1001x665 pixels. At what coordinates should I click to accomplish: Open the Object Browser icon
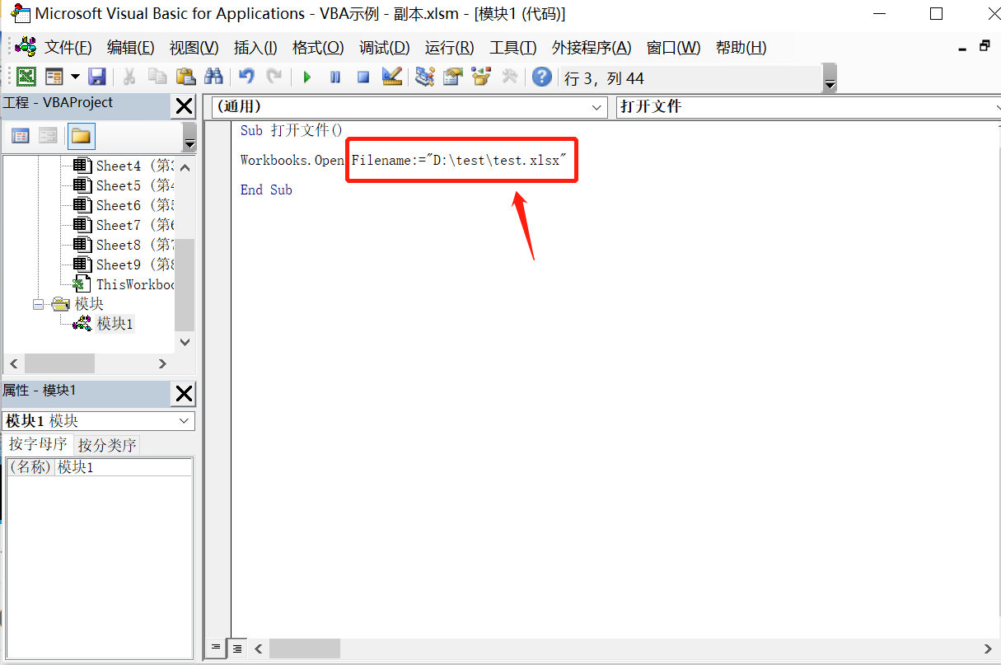pyautogui.click(x=481, y=77)
